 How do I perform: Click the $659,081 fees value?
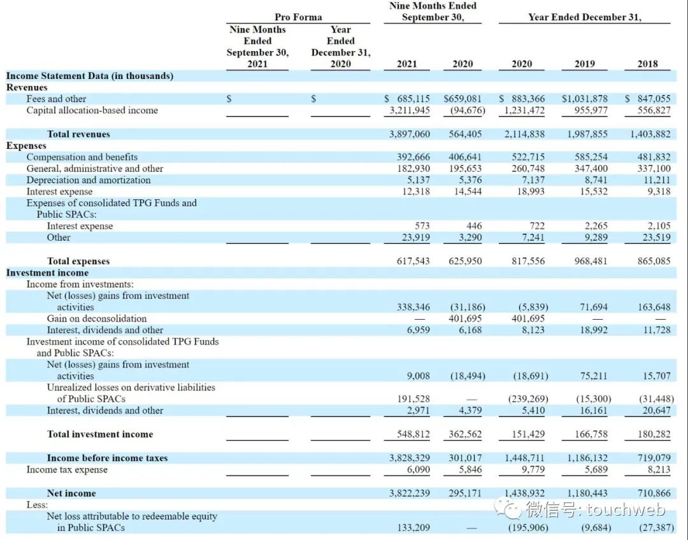click(462, 99)
